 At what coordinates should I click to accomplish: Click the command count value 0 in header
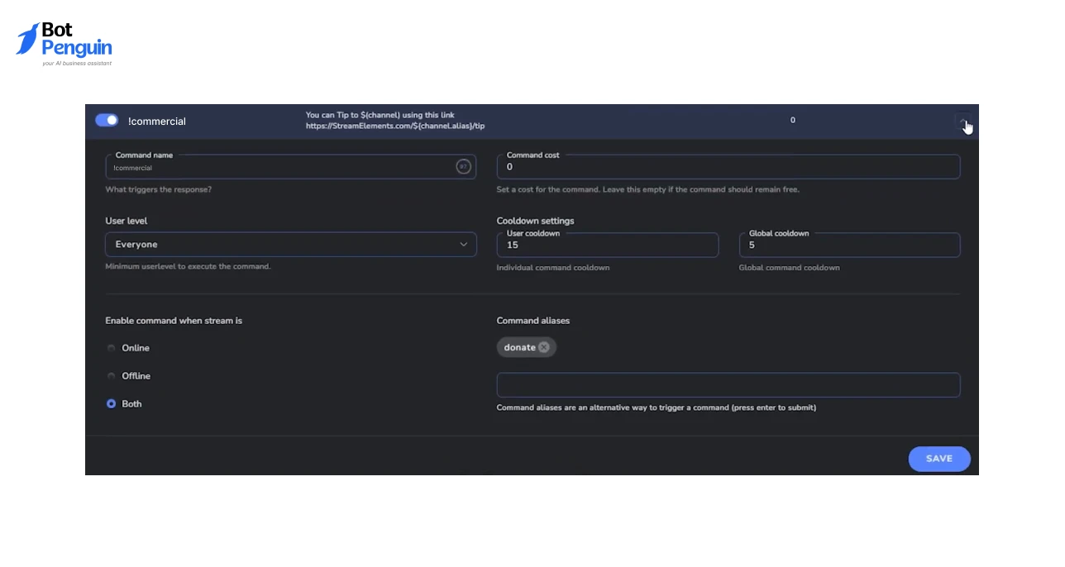792,121
